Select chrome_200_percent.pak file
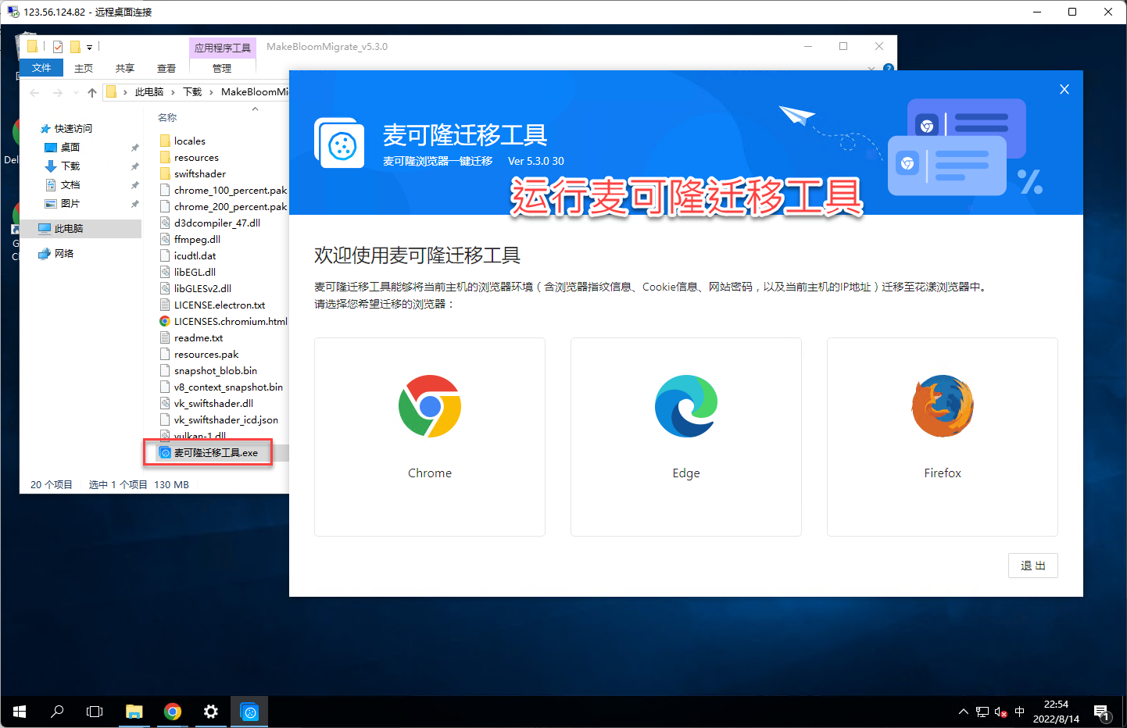The height and width of the screenshot is (728, 1127). tap(224, 207)
